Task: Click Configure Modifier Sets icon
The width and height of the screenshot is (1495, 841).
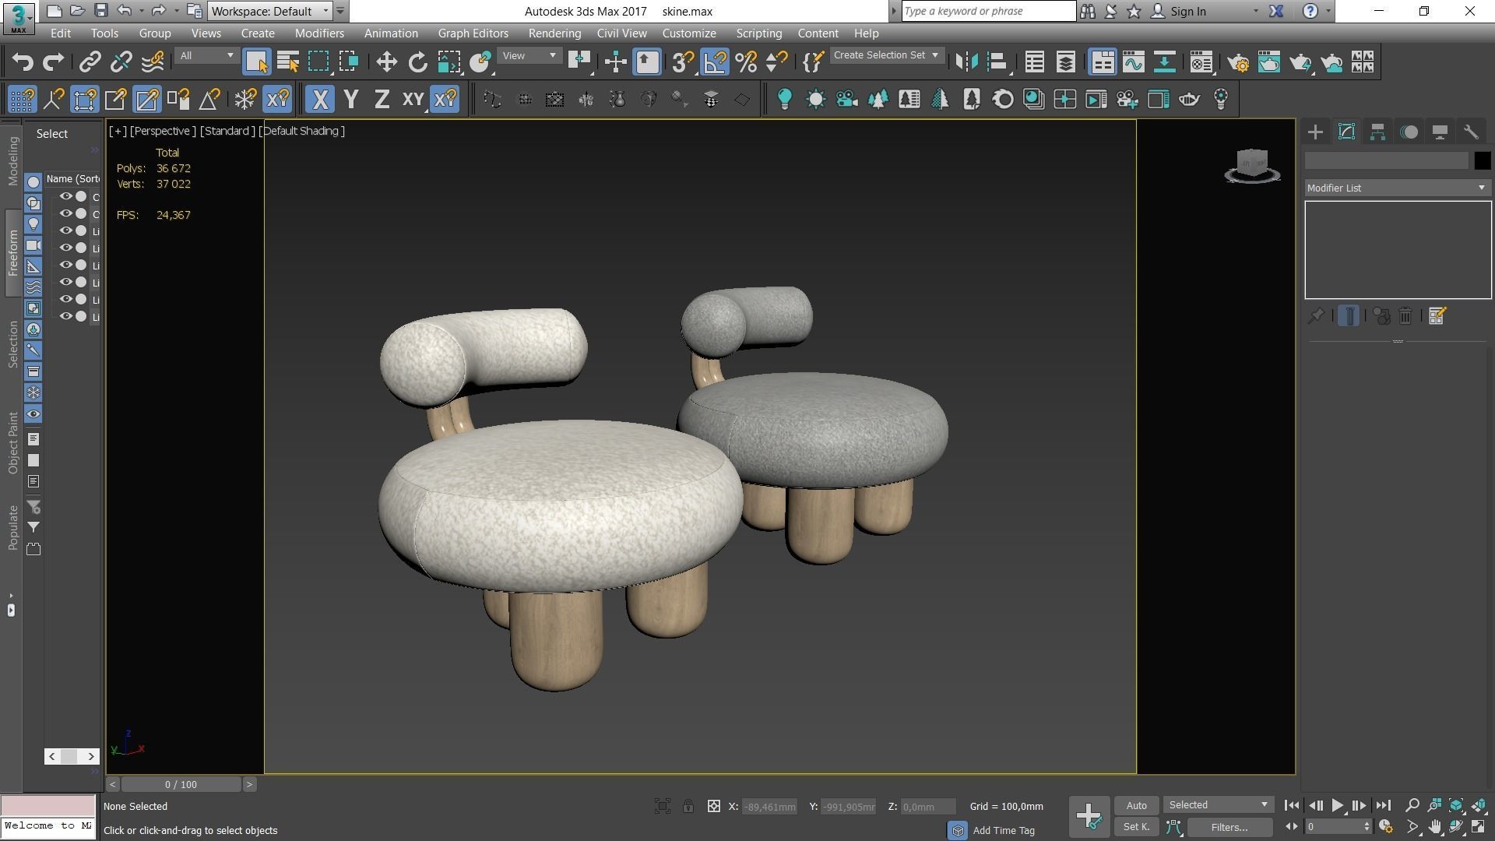Action: click(1437, 316)
